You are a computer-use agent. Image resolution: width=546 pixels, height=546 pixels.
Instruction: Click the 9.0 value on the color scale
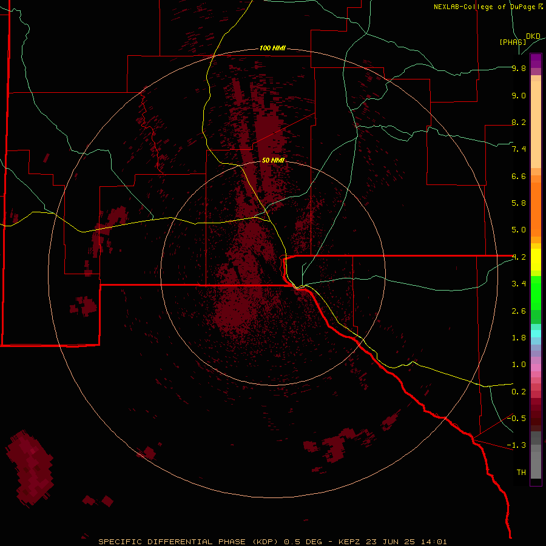(x=519, y=95)
